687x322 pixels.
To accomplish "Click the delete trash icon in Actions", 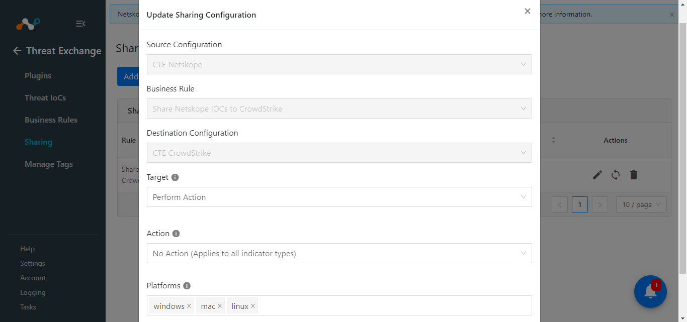I will (634, 175).
